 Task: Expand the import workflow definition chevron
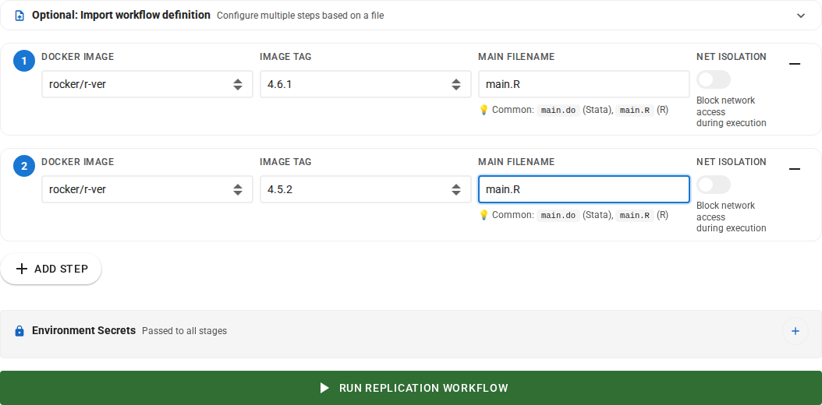tap(801, 16)
